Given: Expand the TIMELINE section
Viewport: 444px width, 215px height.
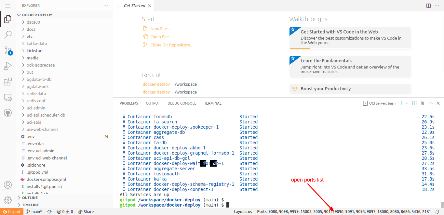Looking at the screenshot, I should (x=64, y=205).
